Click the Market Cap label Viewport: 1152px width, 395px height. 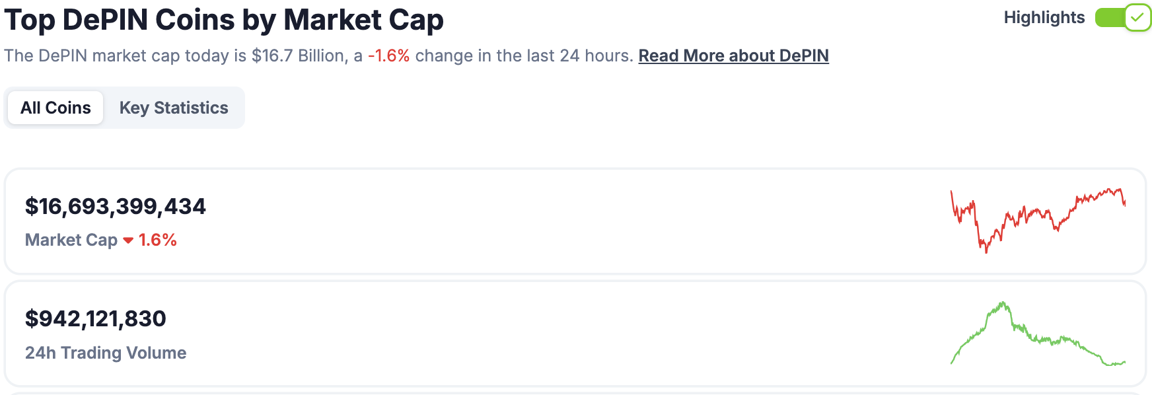(71, 240)
